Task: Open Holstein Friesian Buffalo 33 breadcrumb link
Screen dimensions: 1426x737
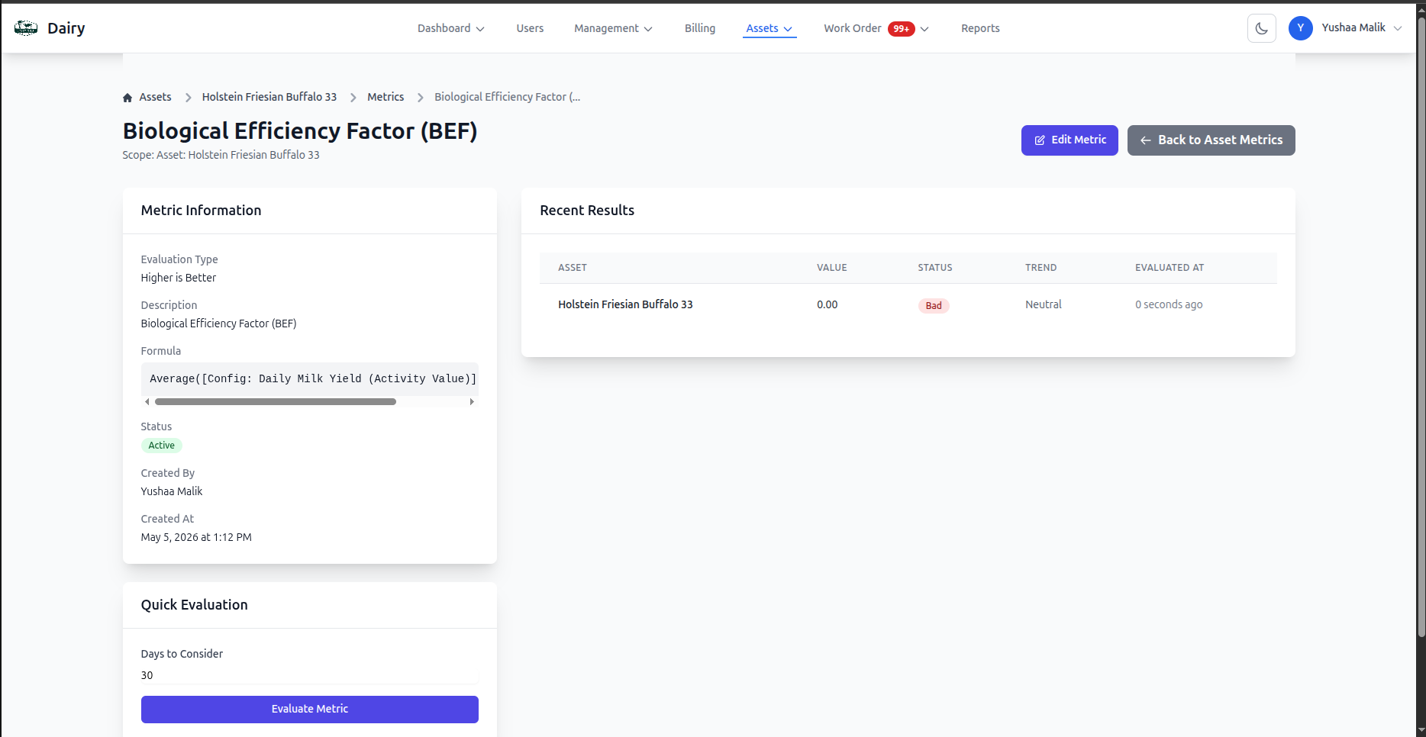Action: [269, 97]
